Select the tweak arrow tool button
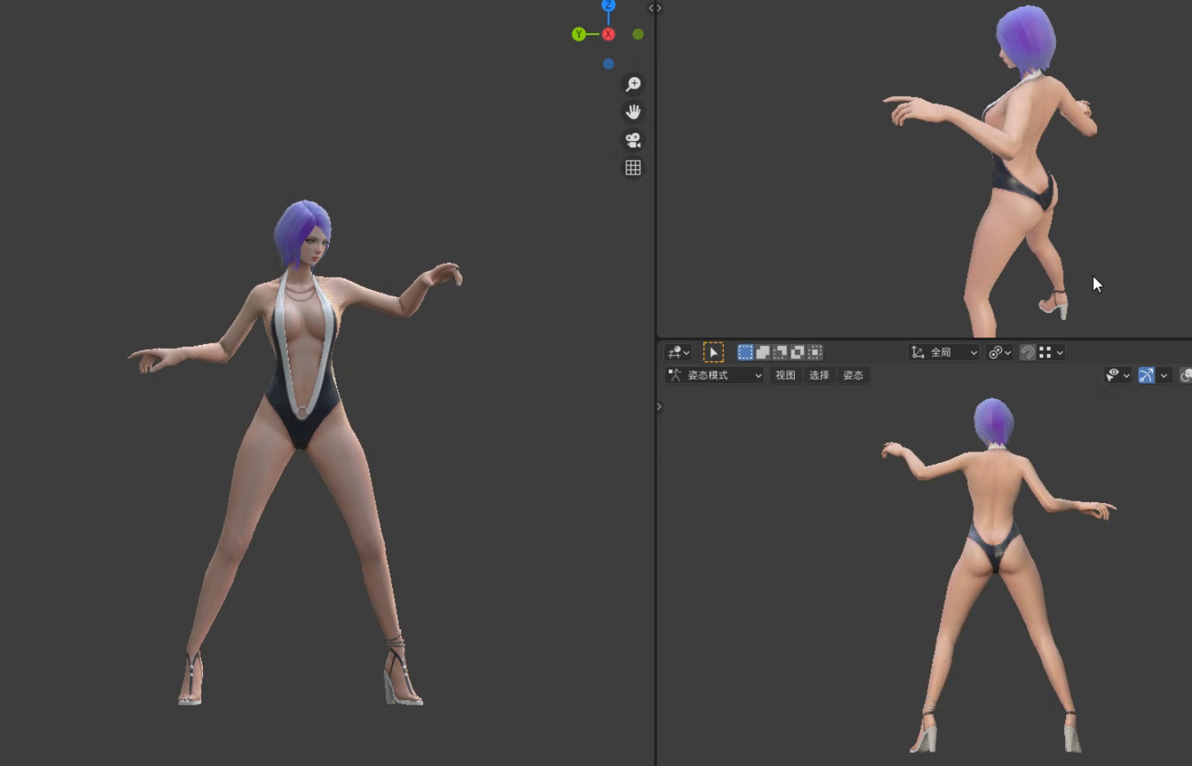1192x766 pixels. coord(713,352)
